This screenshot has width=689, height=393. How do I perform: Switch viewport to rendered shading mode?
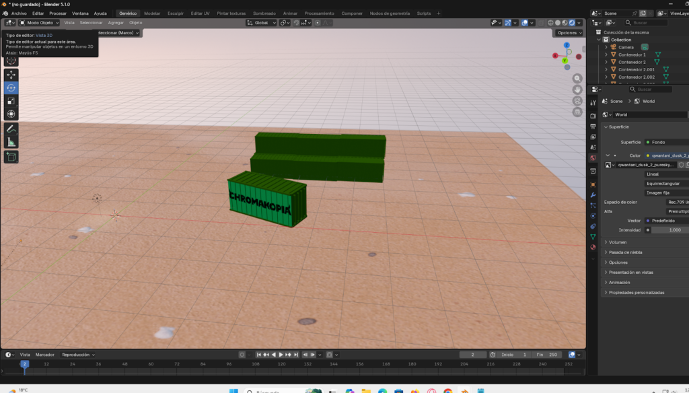[x=571, y=22]
